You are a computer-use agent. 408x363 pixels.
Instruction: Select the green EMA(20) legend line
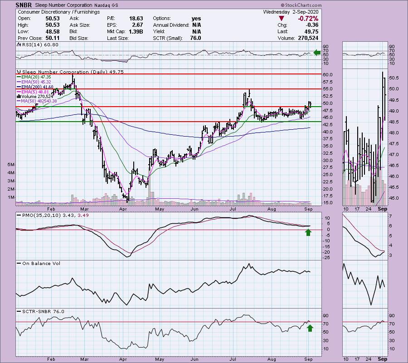point(19,77)
